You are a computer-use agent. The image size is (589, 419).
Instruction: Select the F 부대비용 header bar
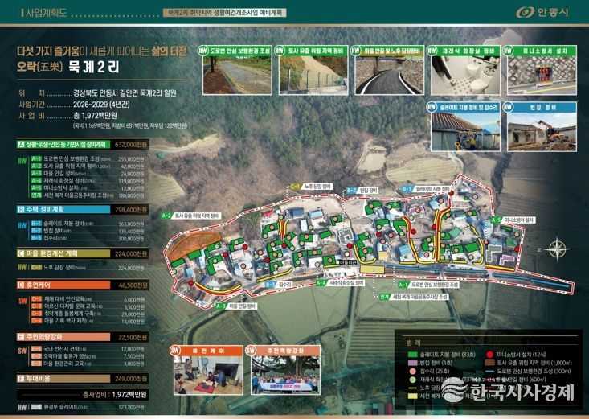pyautogui.click(x=63, y=378)
